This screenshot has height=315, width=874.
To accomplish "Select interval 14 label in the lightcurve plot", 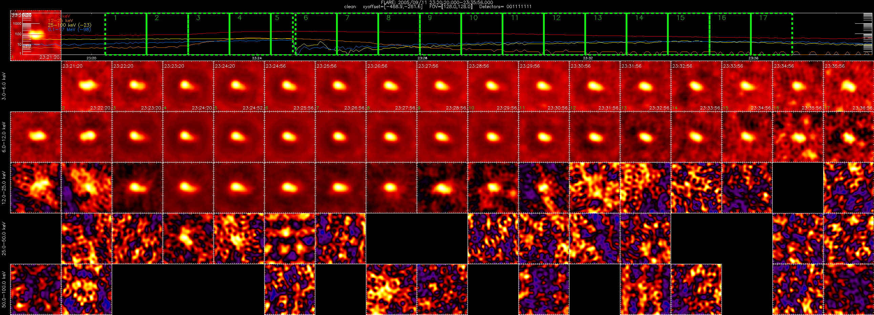I will coord(639,18).
